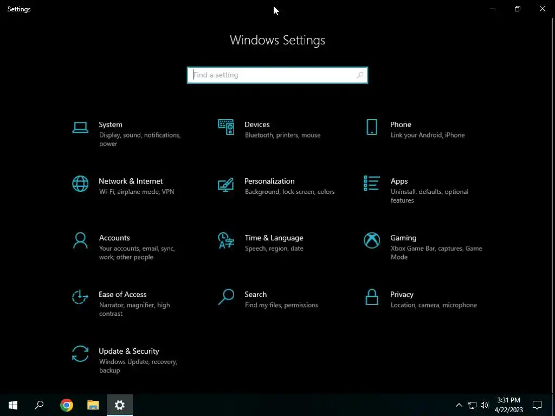555x416 pixels.
Task: Focus the Find a setting search box
Action: click(x=277, y=75)
